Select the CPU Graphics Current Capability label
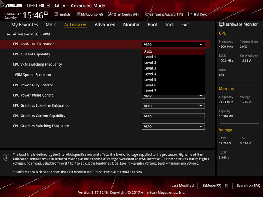263x197 pixels. pyautogui.click(x=39, y=116)
